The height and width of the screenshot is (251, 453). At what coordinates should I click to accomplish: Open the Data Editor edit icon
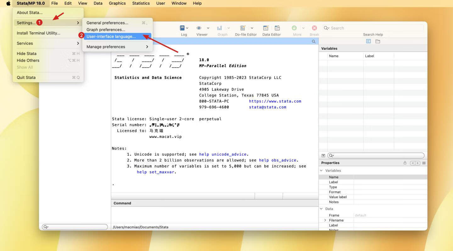pos(266,28)
